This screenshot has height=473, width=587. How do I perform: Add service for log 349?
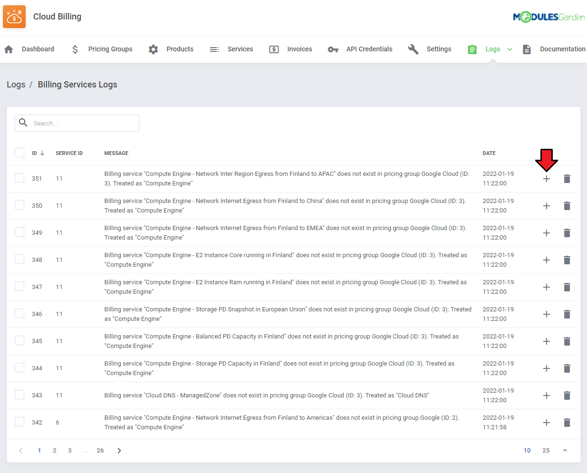pyautogui.click(x=547, y=233)
